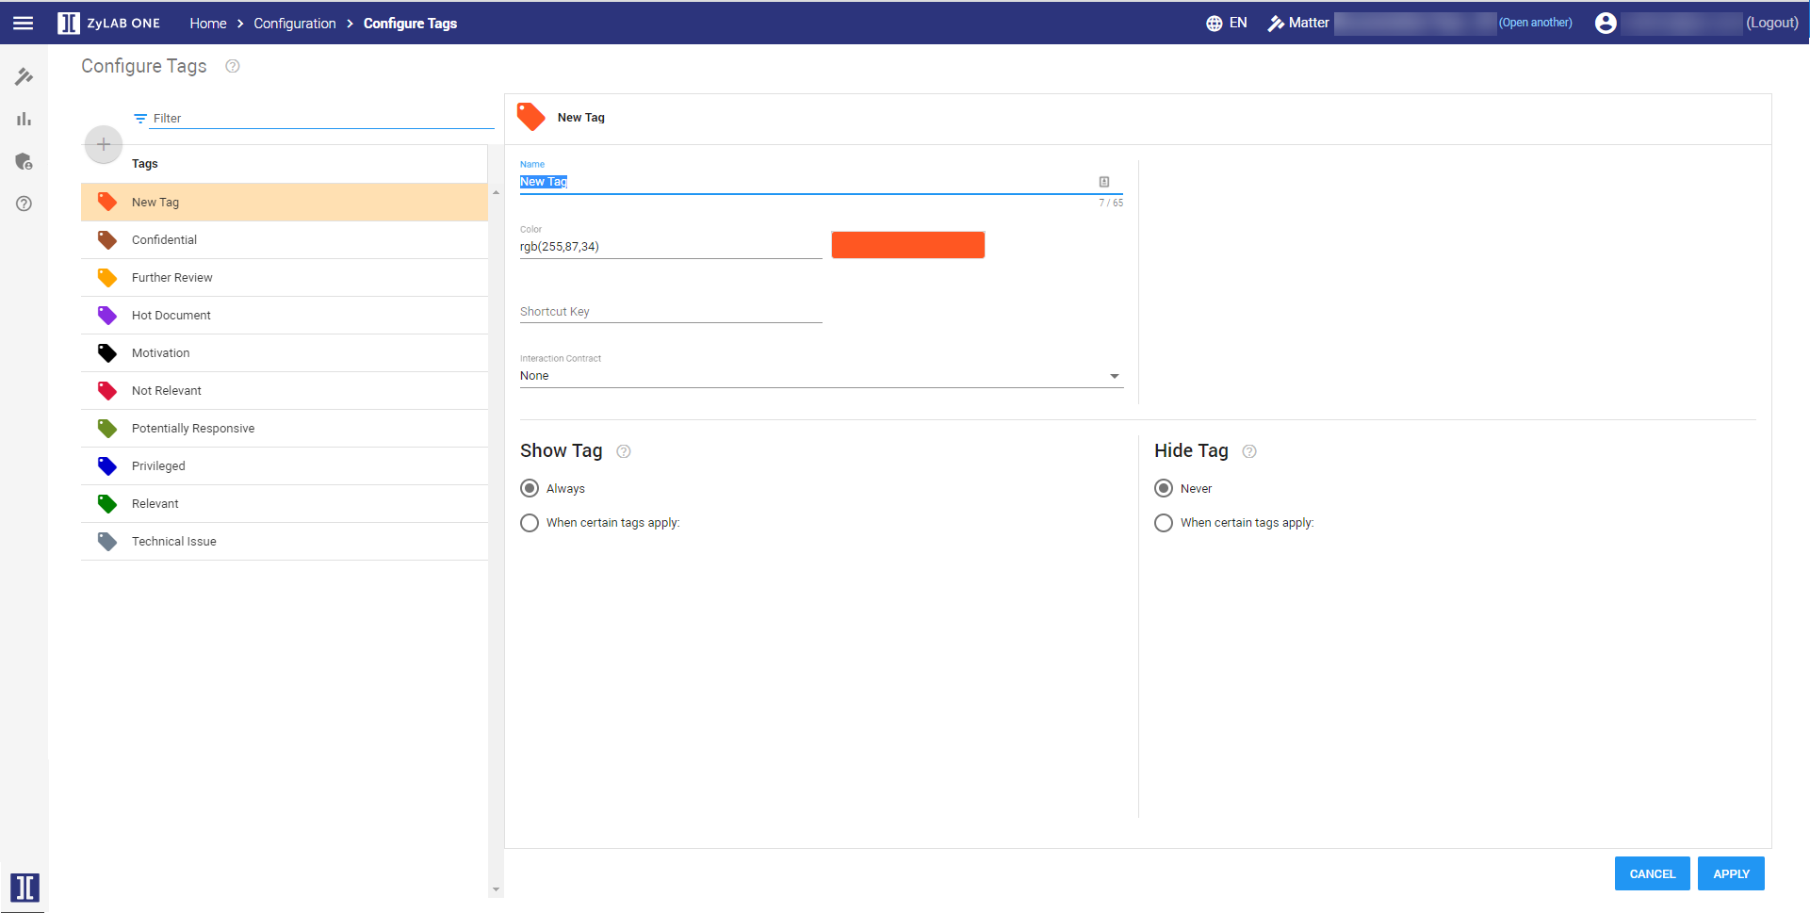Go to Configuration breadcrumb

[294, 24]
